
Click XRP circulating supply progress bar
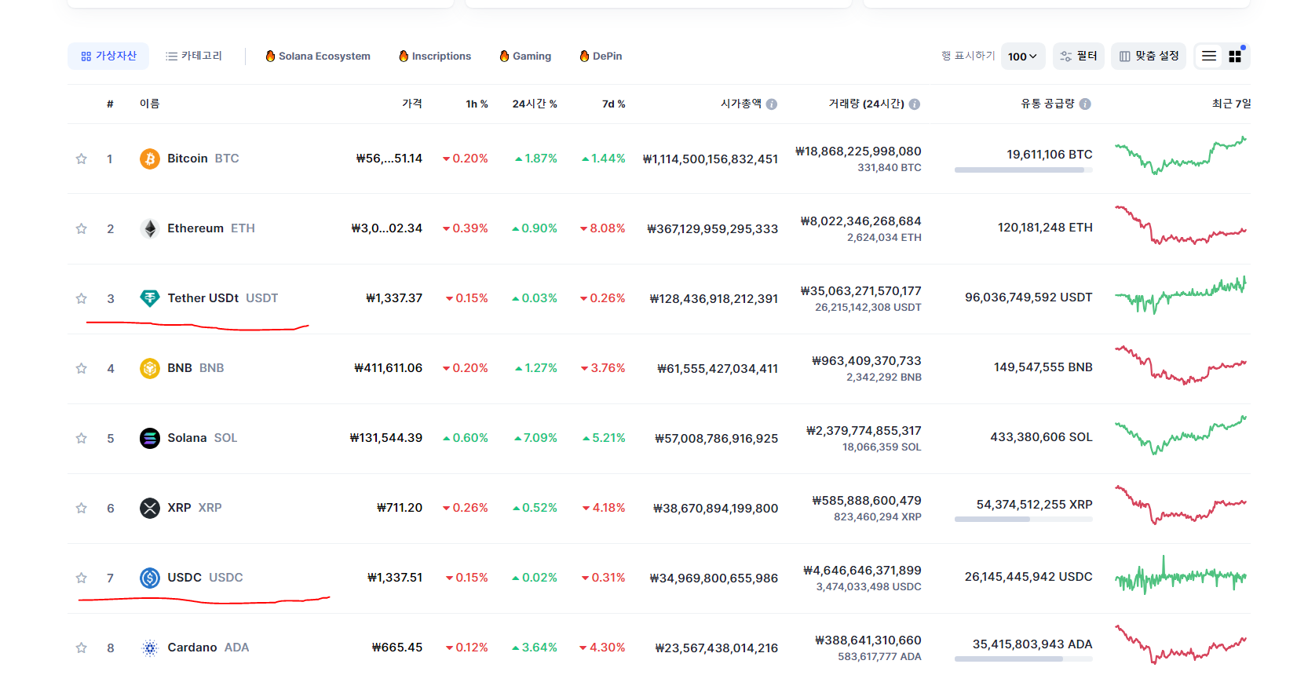1024,519
